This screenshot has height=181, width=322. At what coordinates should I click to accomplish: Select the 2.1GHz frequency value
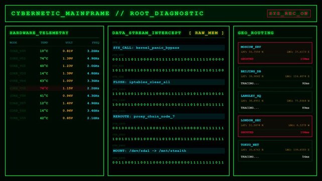(x=93, y=118)
